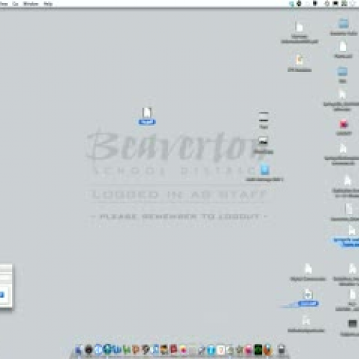
Task: Open the Window menu in the menu bar
Action: 31,4
